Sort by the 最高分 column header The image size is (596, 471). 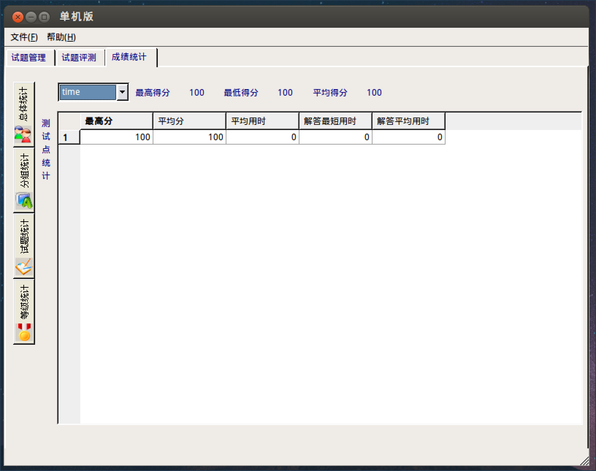116,121
